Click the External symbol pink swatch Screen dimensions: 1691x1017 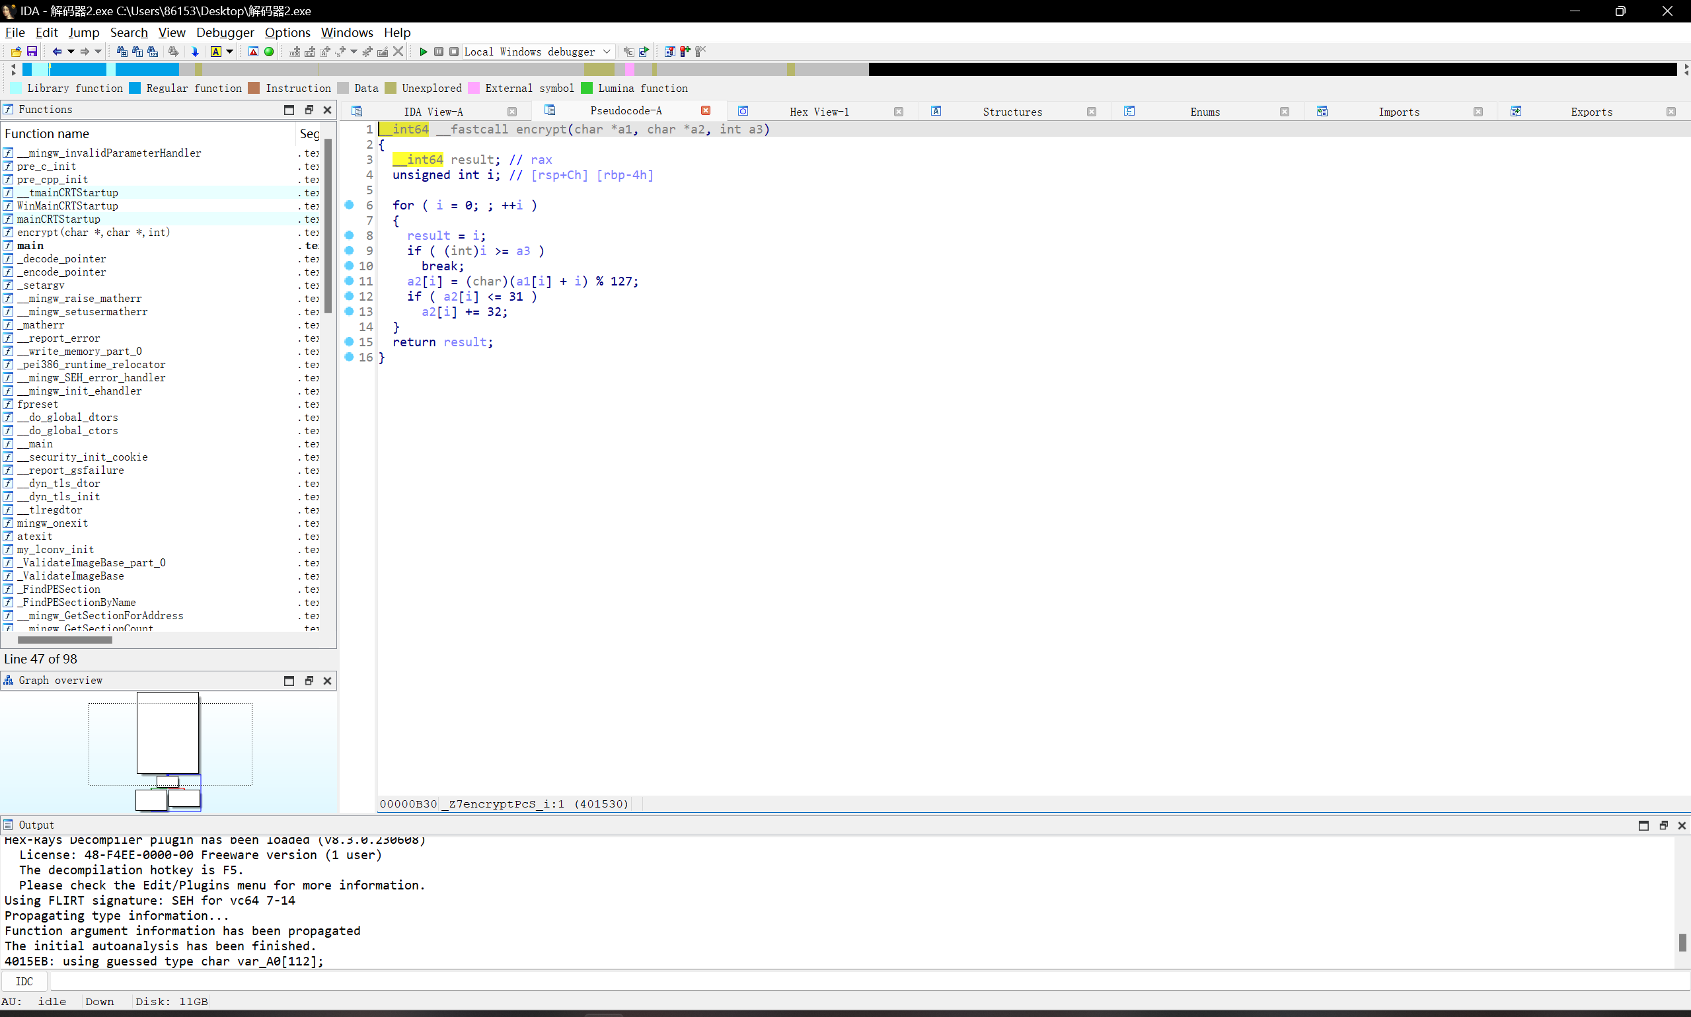(x=473, y=88)
